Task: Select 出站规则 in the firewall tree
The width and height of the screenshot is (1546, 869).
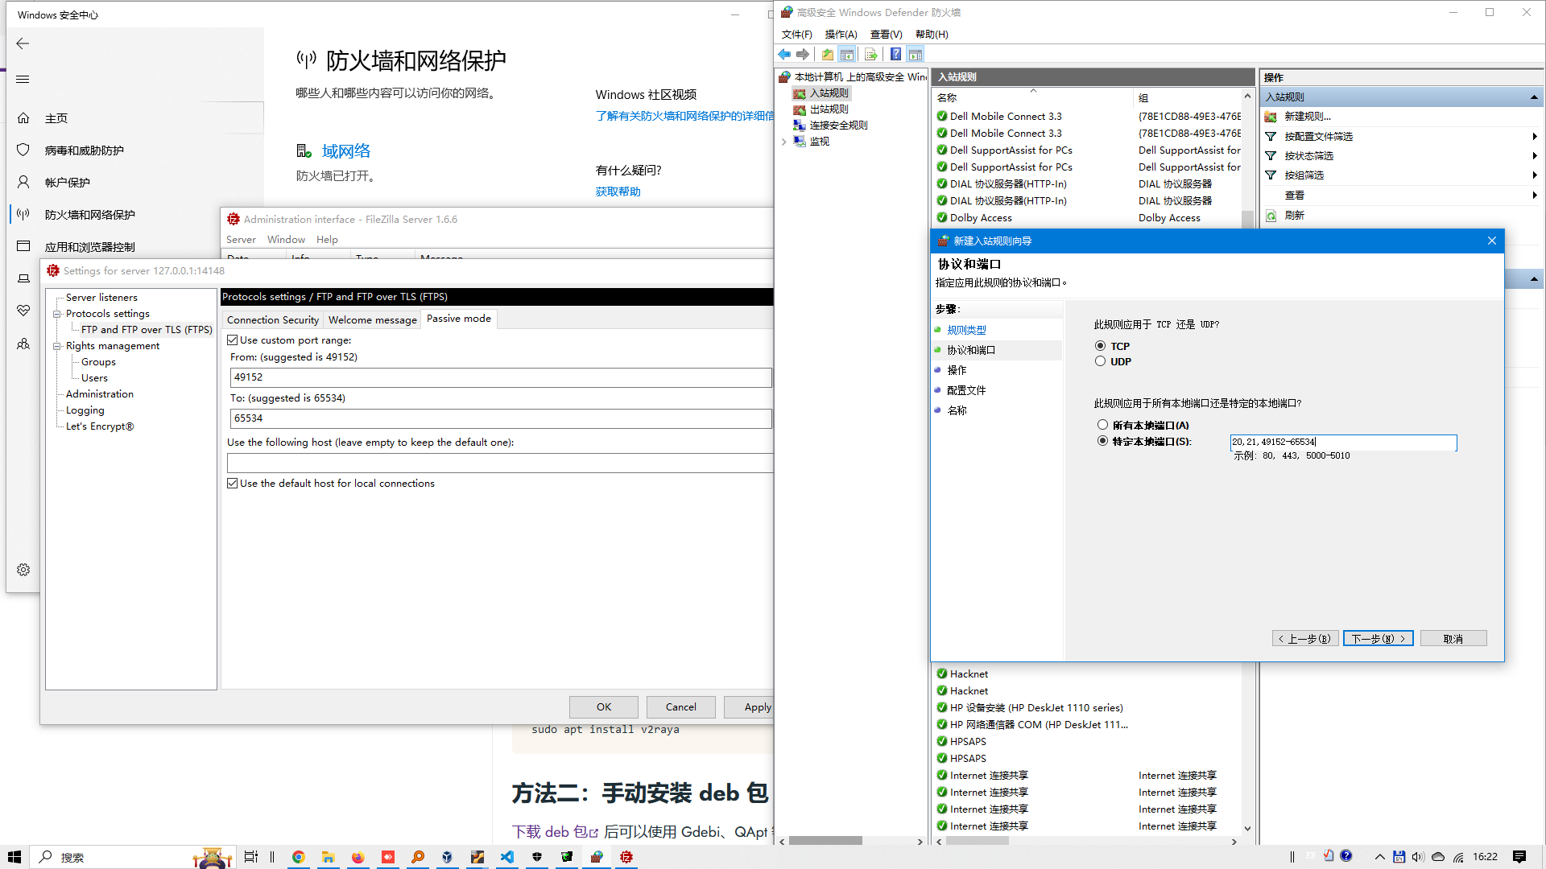Action: click(x=829, y=109)
